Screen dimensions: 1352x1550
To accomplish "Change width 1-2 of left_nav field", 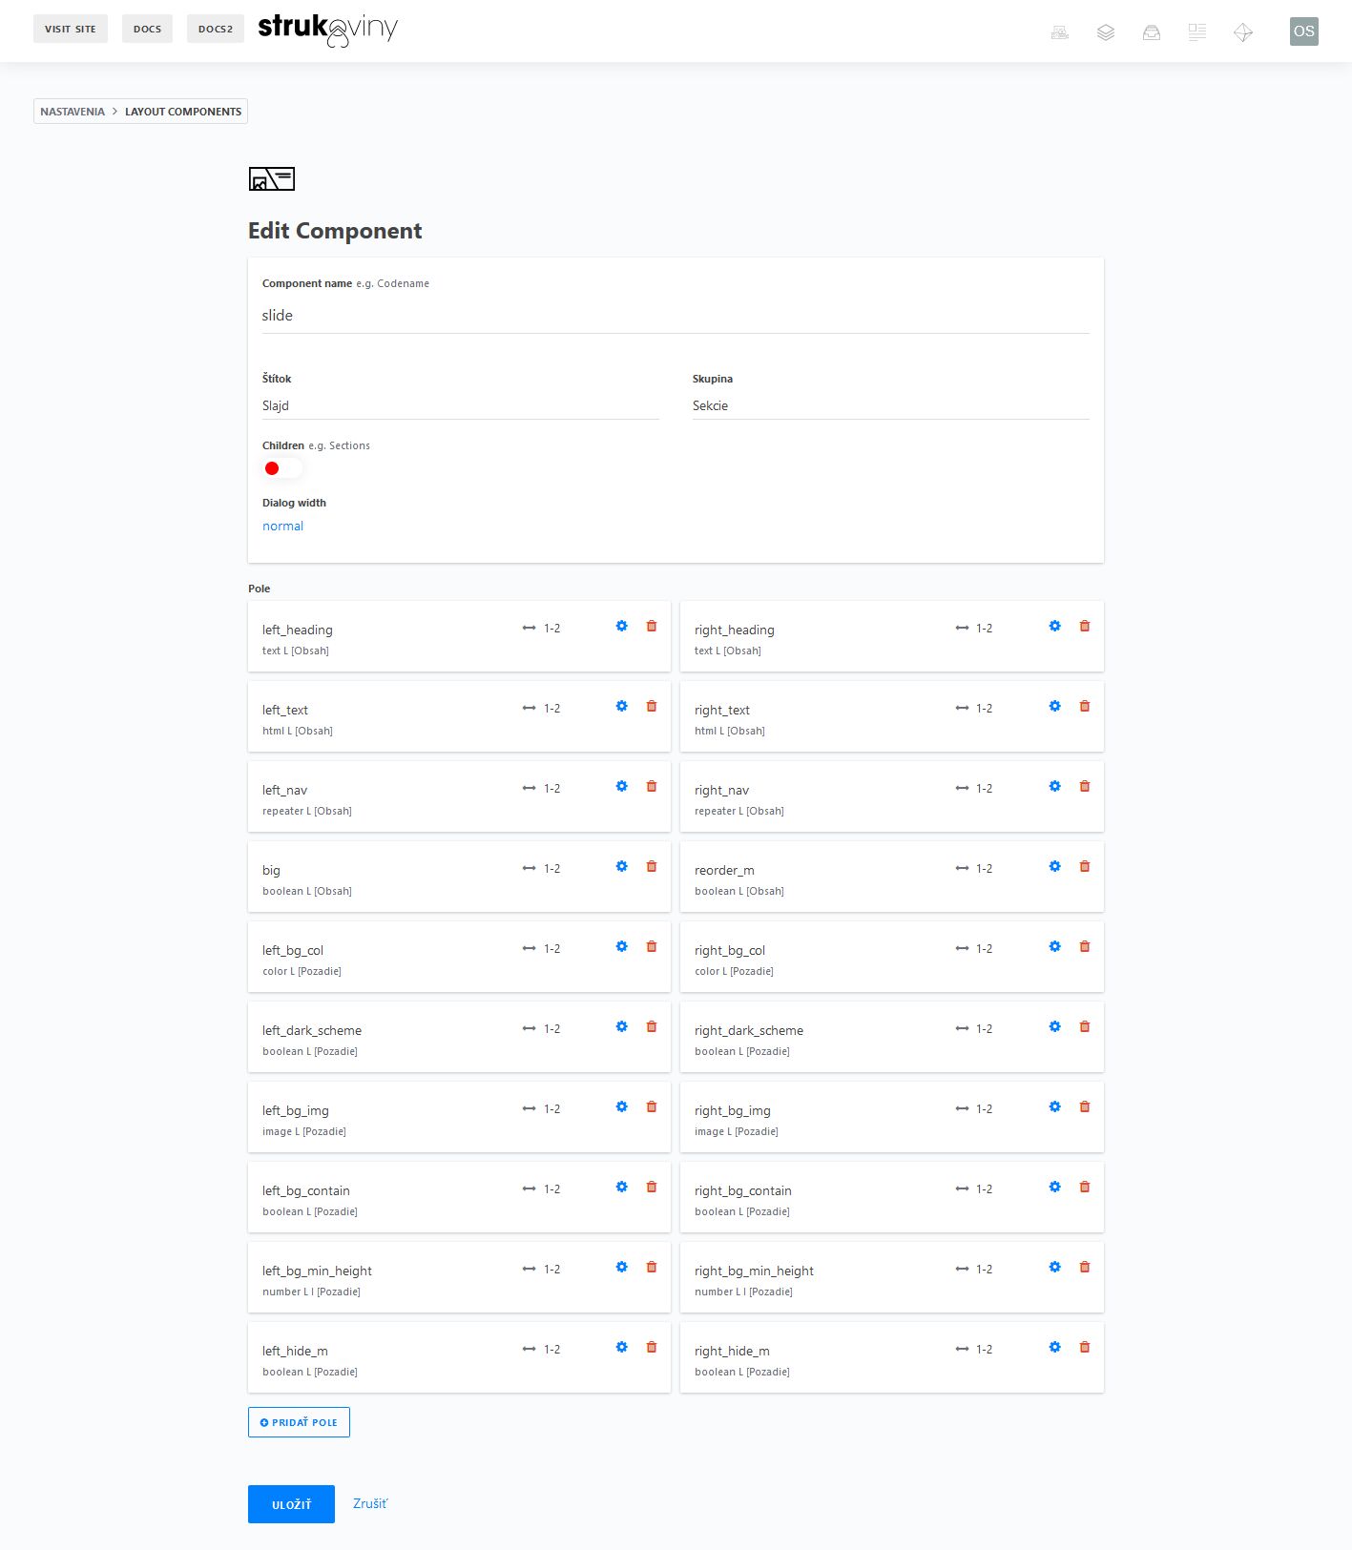I will [x=541, y=789].
